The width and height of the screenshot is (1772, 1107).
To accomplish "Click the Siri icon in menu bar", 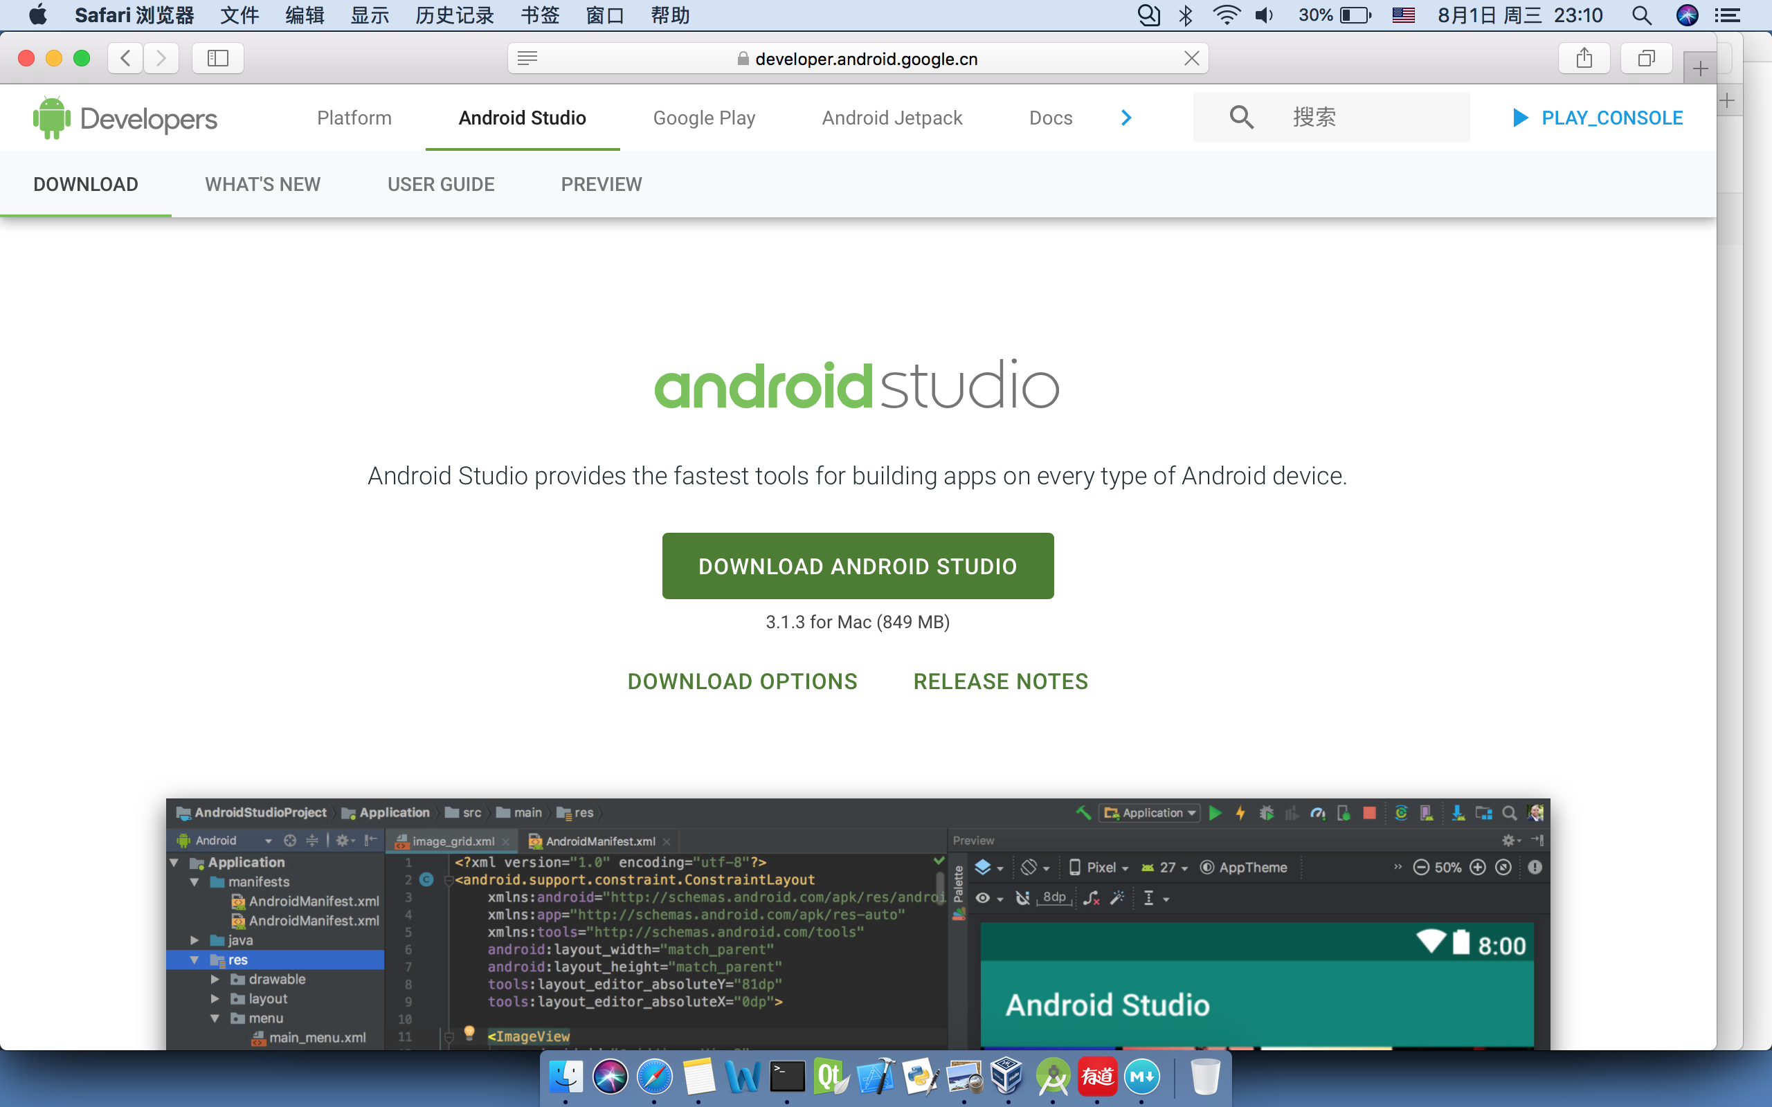I will (1687, 15).
